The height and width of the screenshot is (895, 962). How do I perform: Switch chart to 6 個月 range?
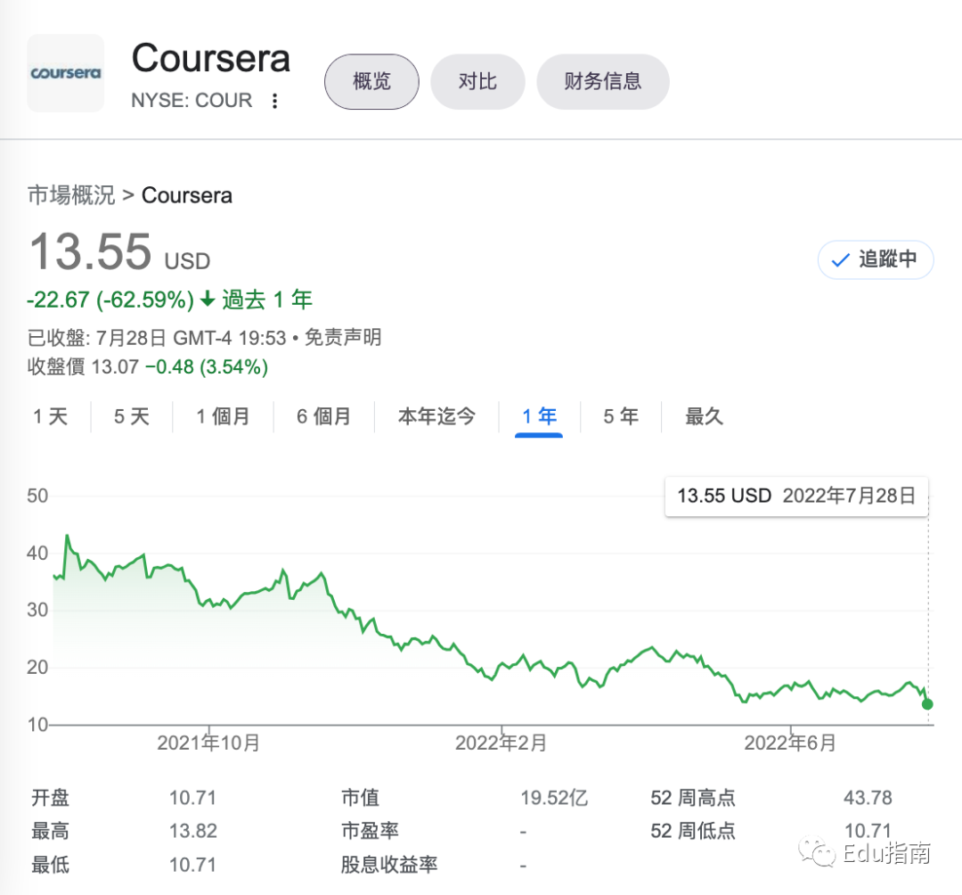(x=324, y=417)
